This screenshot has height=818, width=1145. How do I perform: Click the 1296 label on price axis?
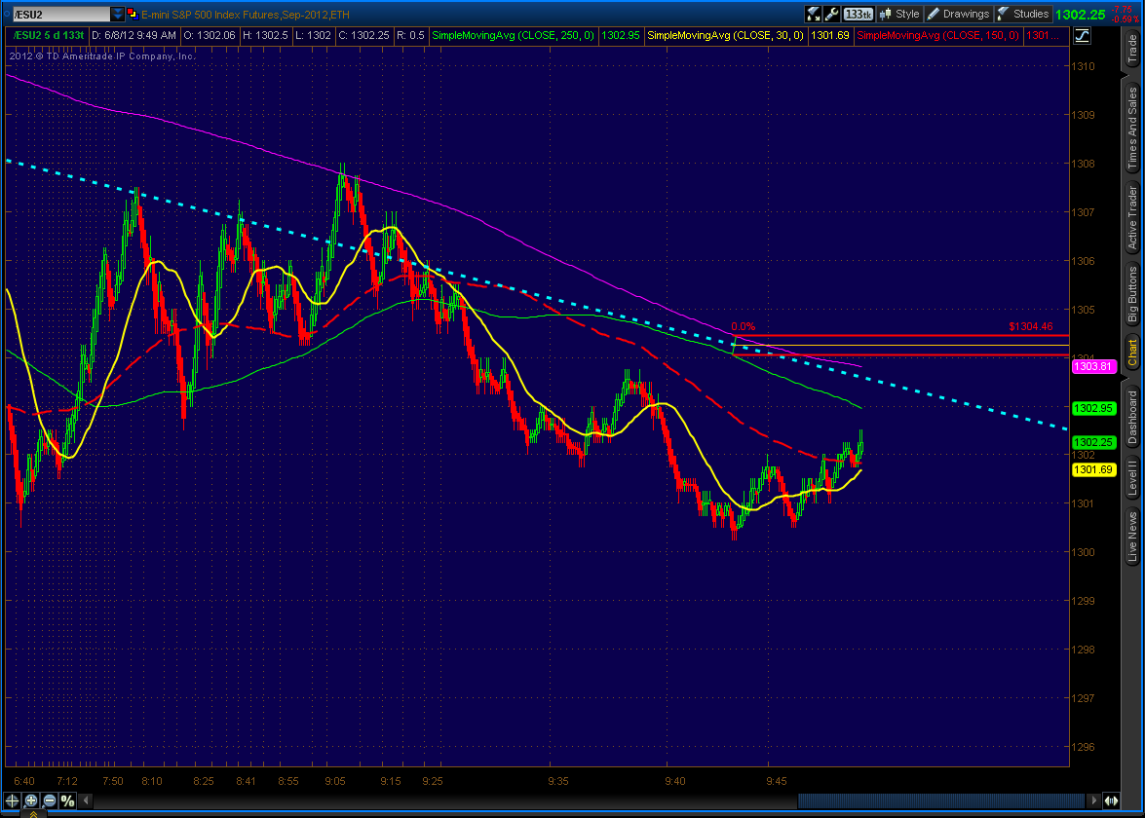tap(1083, 747)
